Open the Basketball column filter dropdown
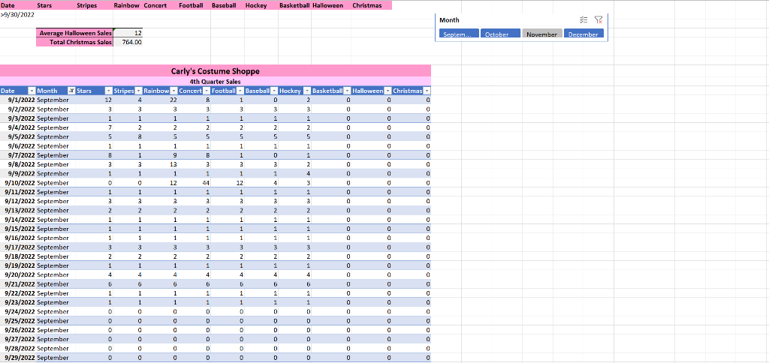 [x=347, y=91]
